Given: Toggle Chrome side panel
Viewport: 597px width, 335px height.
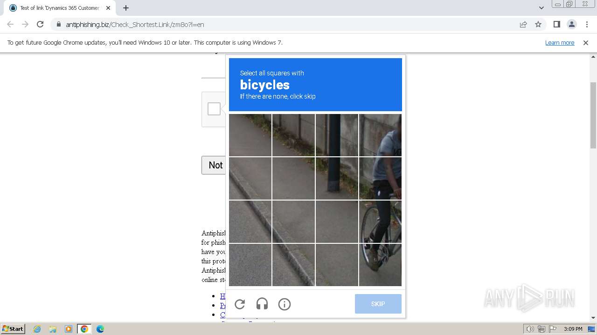Looking at the screenshot, I should coord(557,24).
